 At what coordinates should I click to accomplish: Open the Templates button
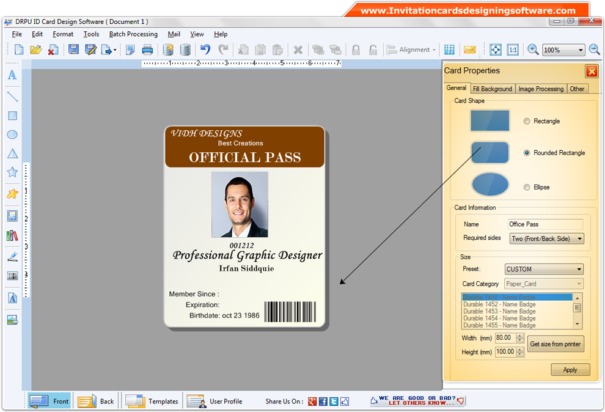[152, 401]
